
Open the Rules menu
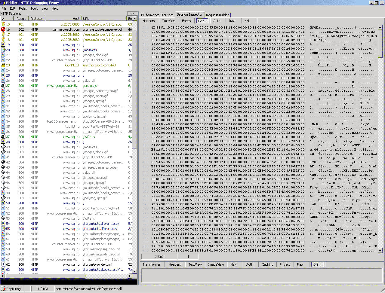click(23, 8)
